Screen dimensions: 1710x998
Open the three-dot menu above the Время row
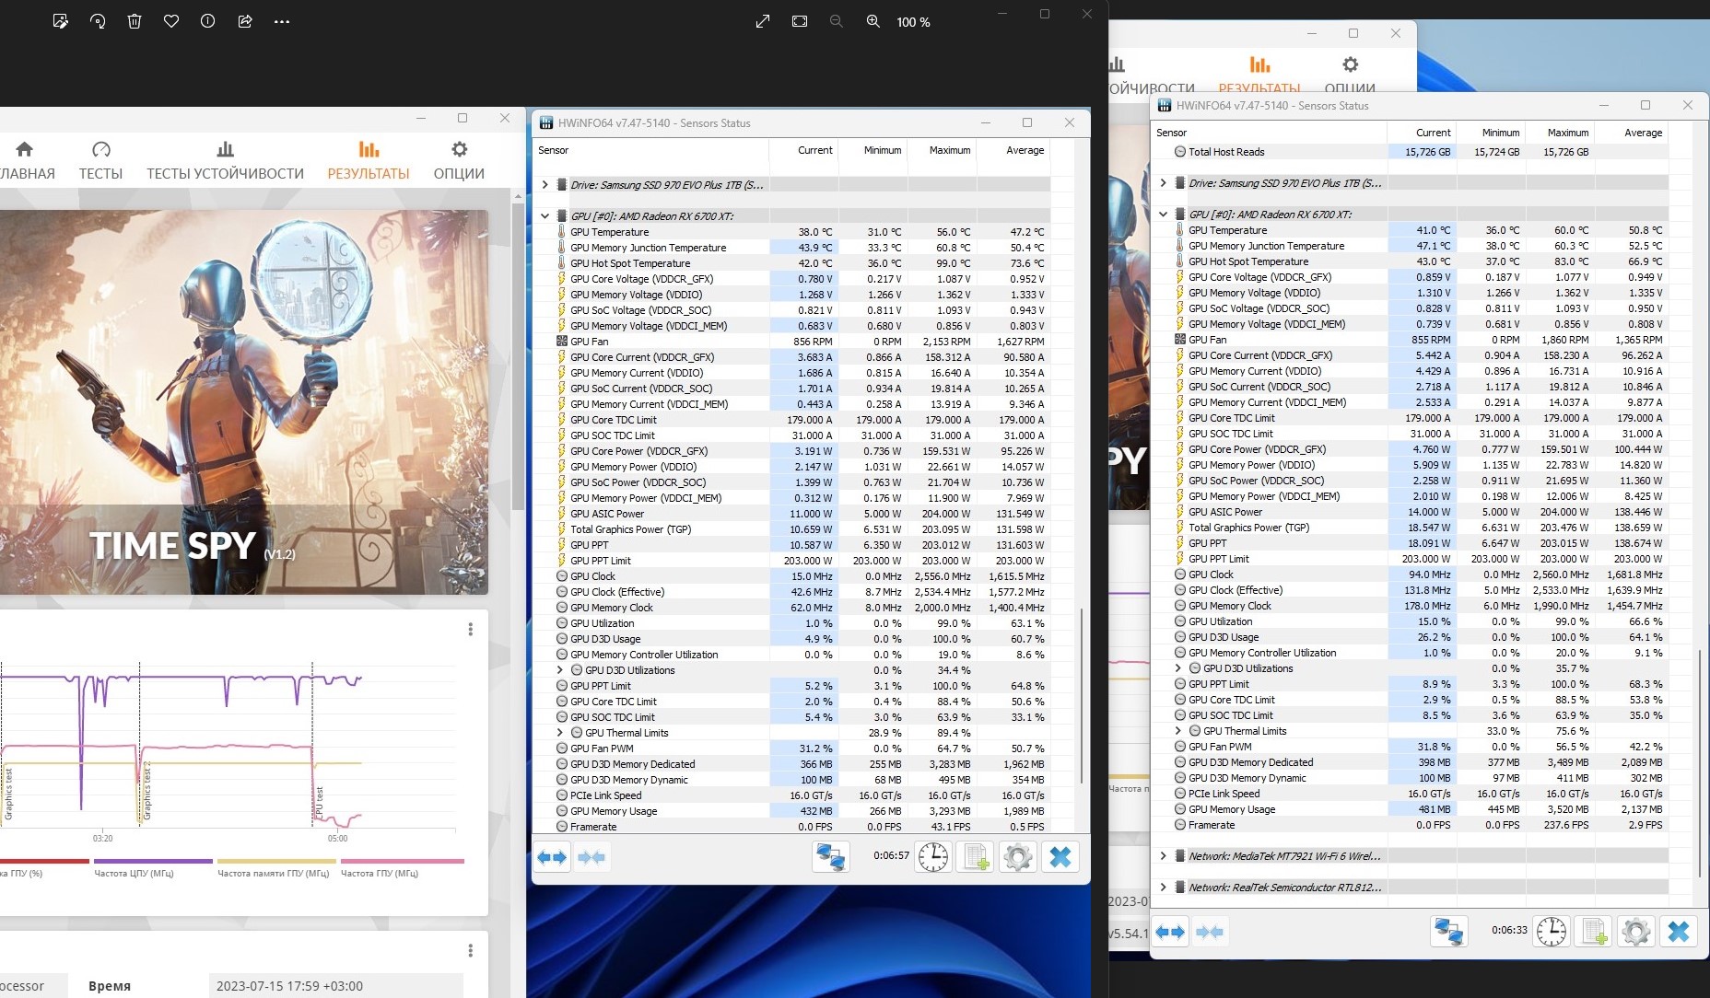(x=470, y=950)
